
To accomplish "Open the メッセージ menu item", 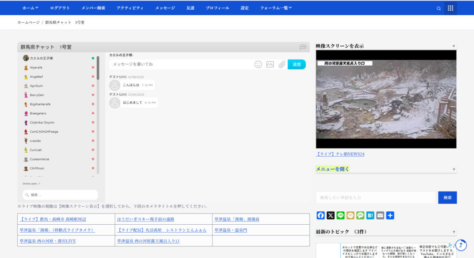I will 165,8.
